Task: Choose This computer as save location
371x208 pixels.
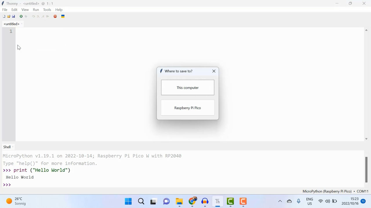Action: pyautogui.click(x=188, y=88)
